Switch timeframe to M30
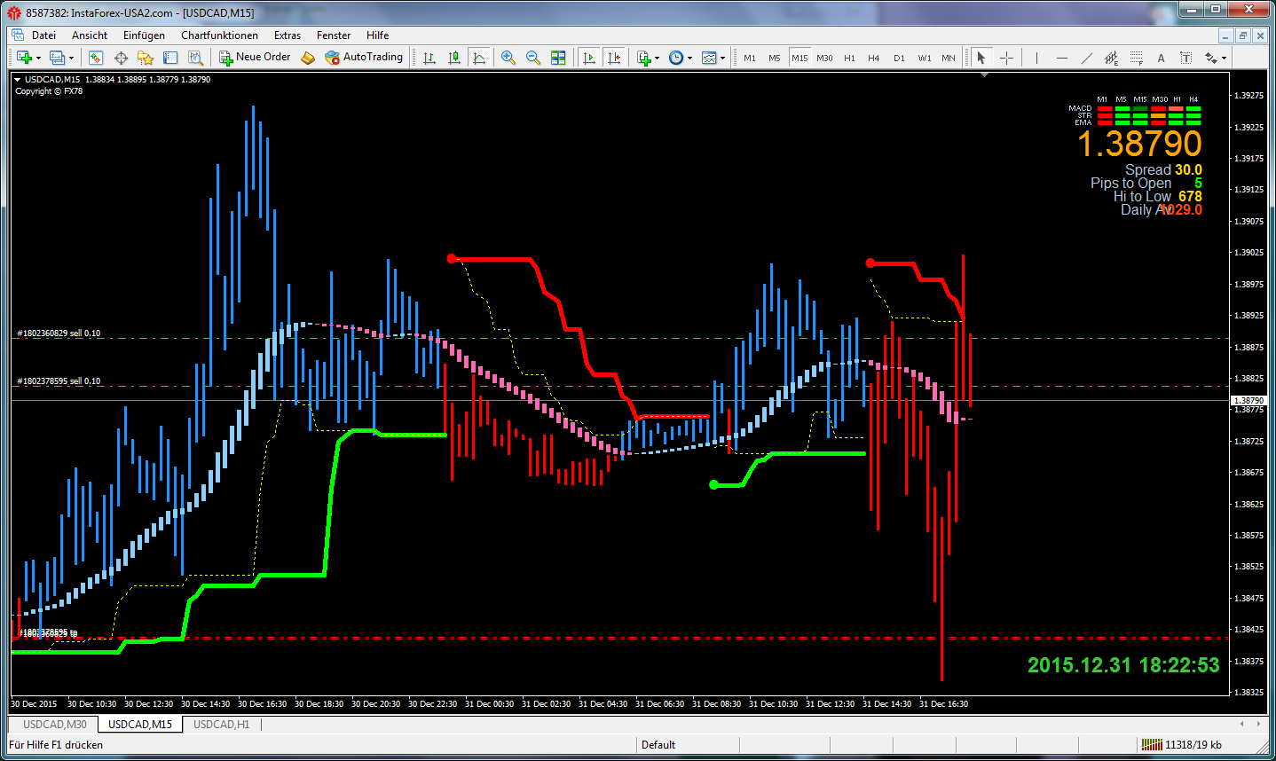This screenshot has height=761, width=1276. 824,58
